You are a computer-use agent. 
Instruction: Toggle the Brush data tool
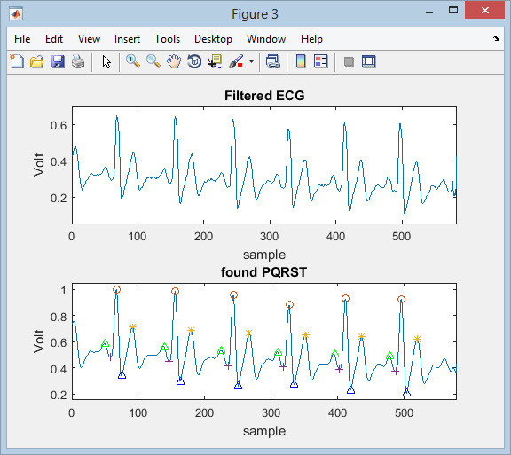point(236,61)
